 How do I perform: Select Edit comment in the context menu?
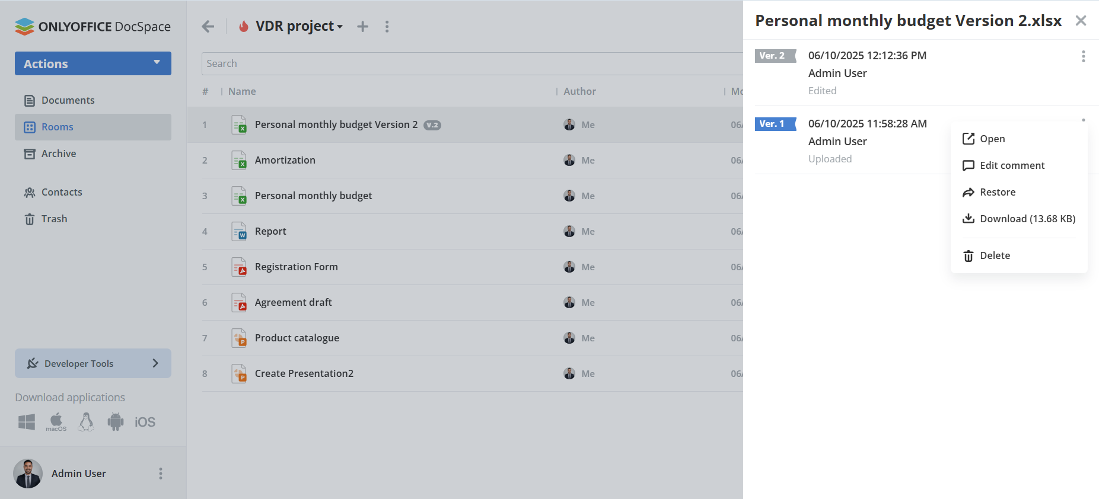(1012, 165)
